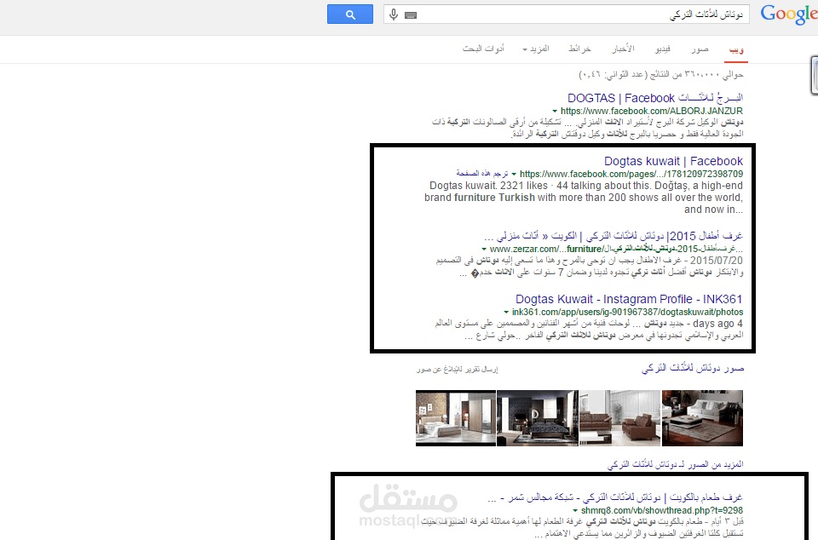Open Dogtas kuwait | Facebook result
The height and width of the screenshot is (540, 818).
(673, 161)
